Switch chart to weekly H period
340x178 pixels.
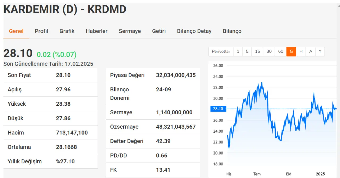pos(301,52)
